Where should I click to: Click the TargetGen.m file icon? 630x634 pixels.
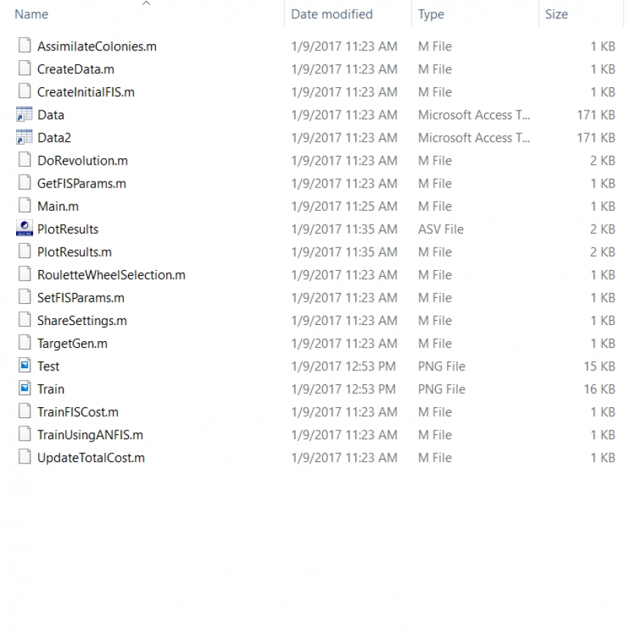25,343
